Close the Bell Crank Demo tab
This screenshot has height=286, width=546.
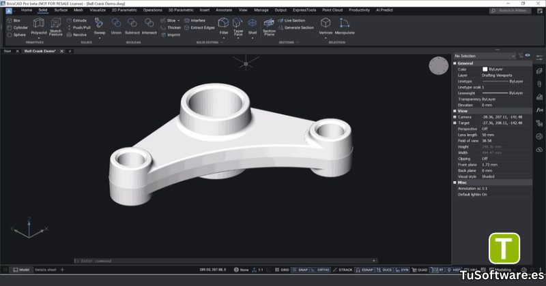coord(61,51)
